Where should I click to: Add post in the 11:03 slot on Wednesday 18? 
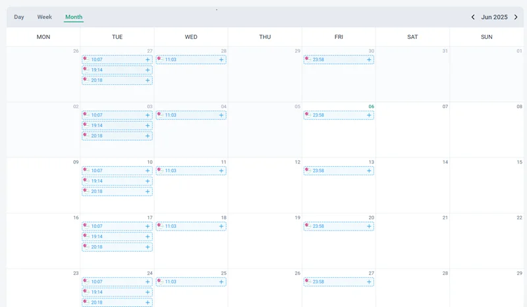coord(221,227)
